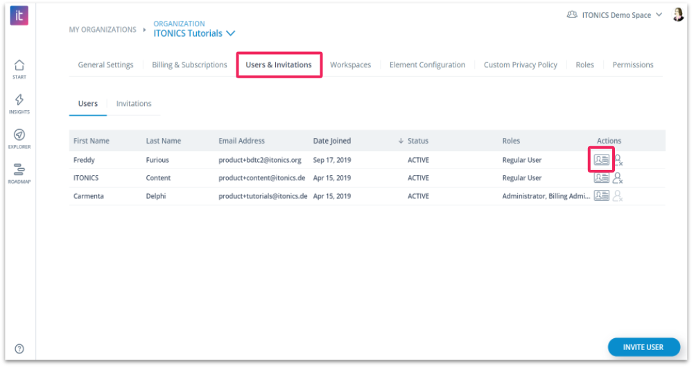This screenshot has width=694, height=368.
Task: Open ITONICS Demo Space dropdown chevron
Action: coord(659,15)
